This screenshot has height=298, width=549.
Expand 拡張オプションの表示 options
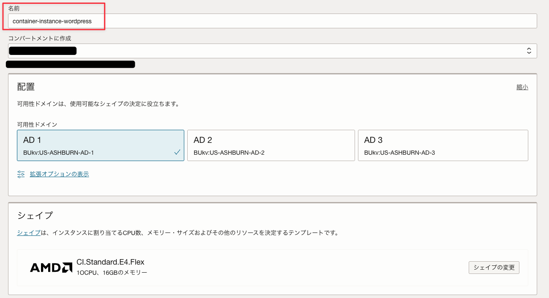click(x=59, y=174)
